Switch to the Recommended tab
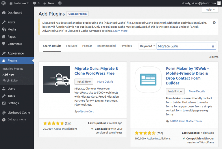 (106, 46)
